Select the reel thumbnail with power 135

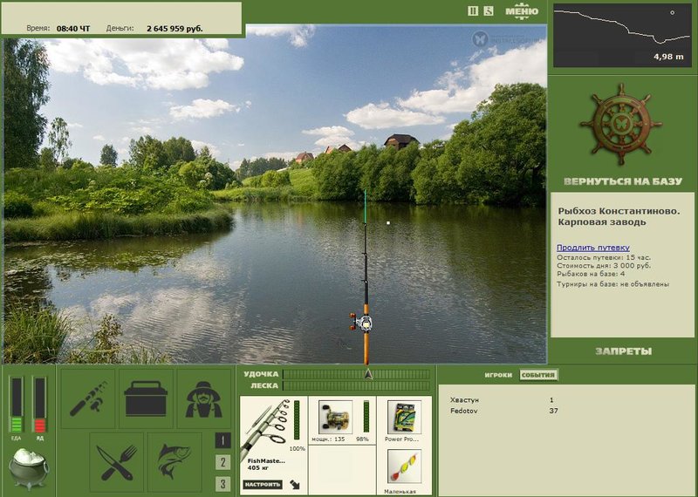[336, 417]
